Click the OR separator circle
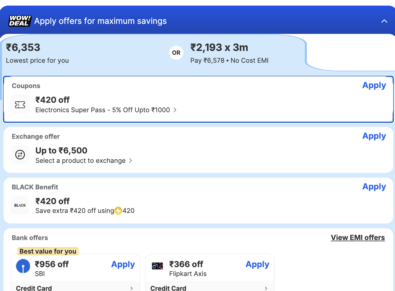 [x=176, y=52]
